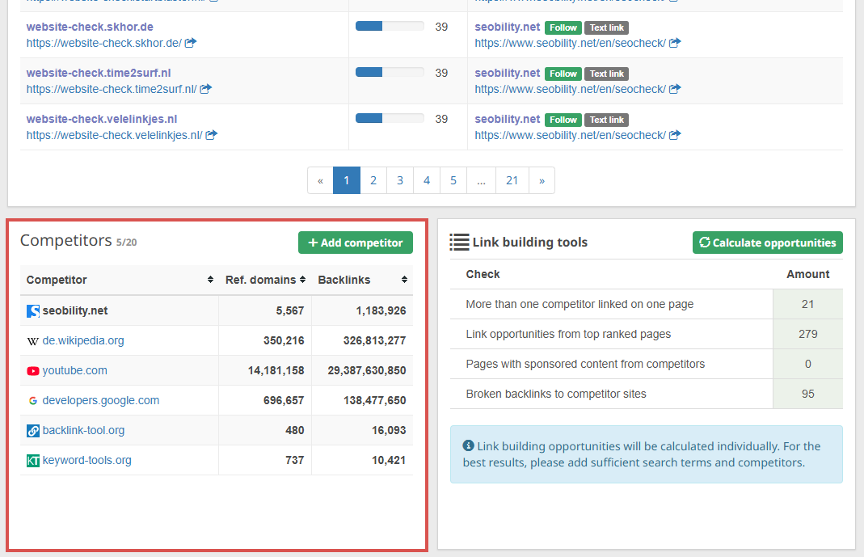Open seocheck external icon in time2surf.nl row
This screenshot has width=864, height=557.
(675, 89)
